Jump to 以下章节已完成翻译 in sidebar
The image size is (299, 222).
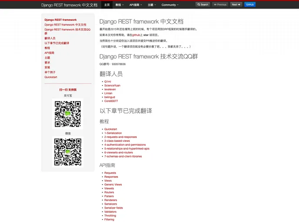click(56, 43)
